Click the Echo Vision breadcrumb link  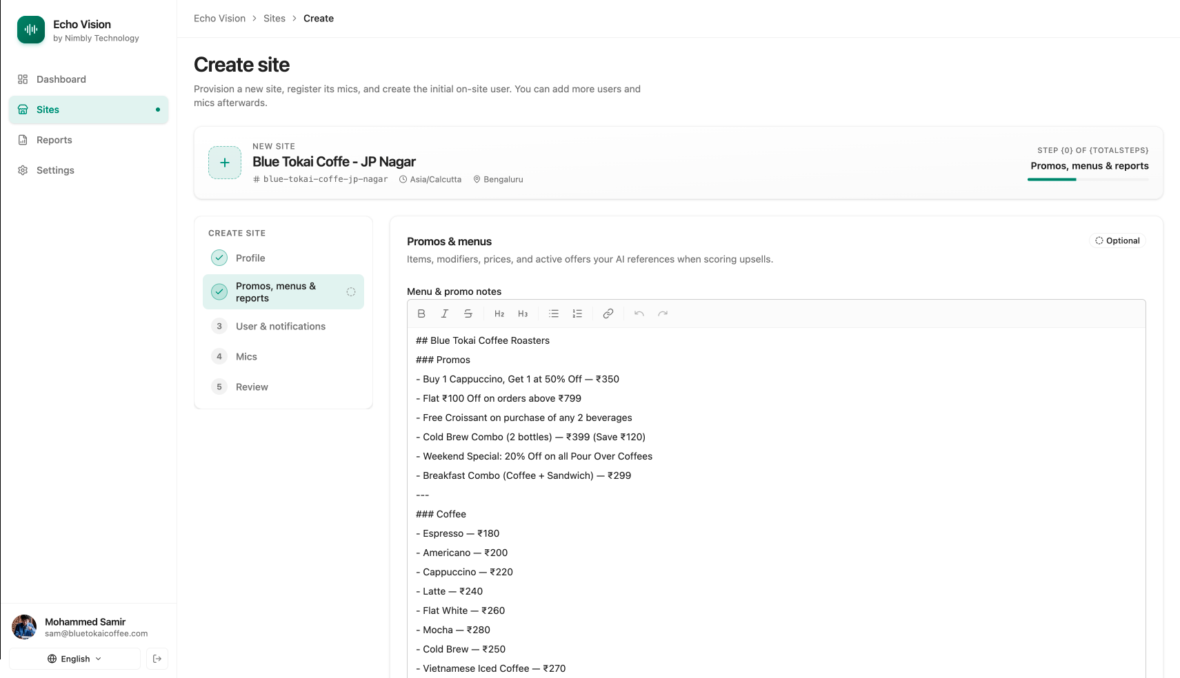(x=219, y=19)
